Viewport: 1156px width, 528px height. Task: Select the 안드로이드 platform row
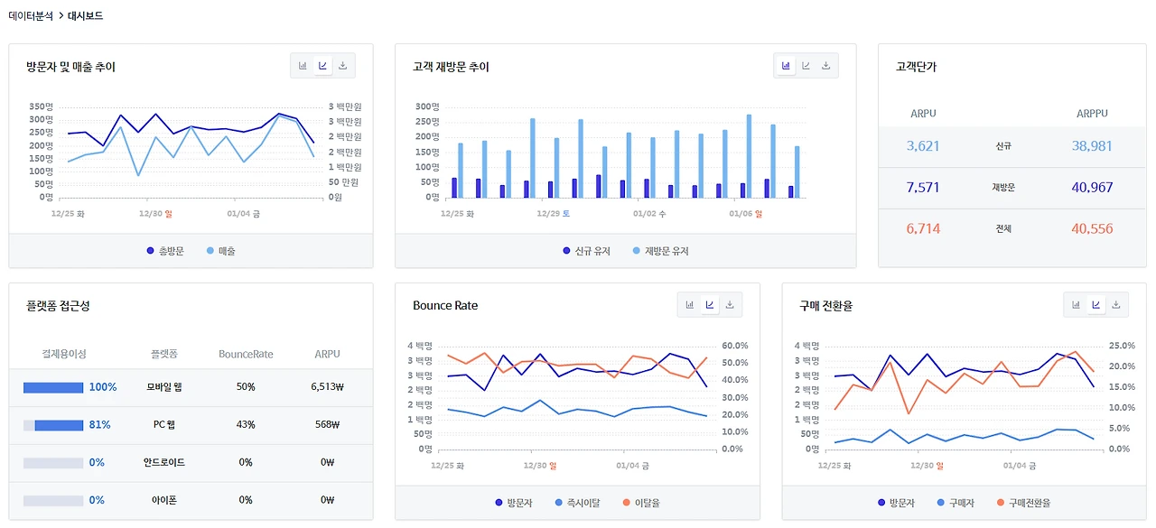coord(191,463)
